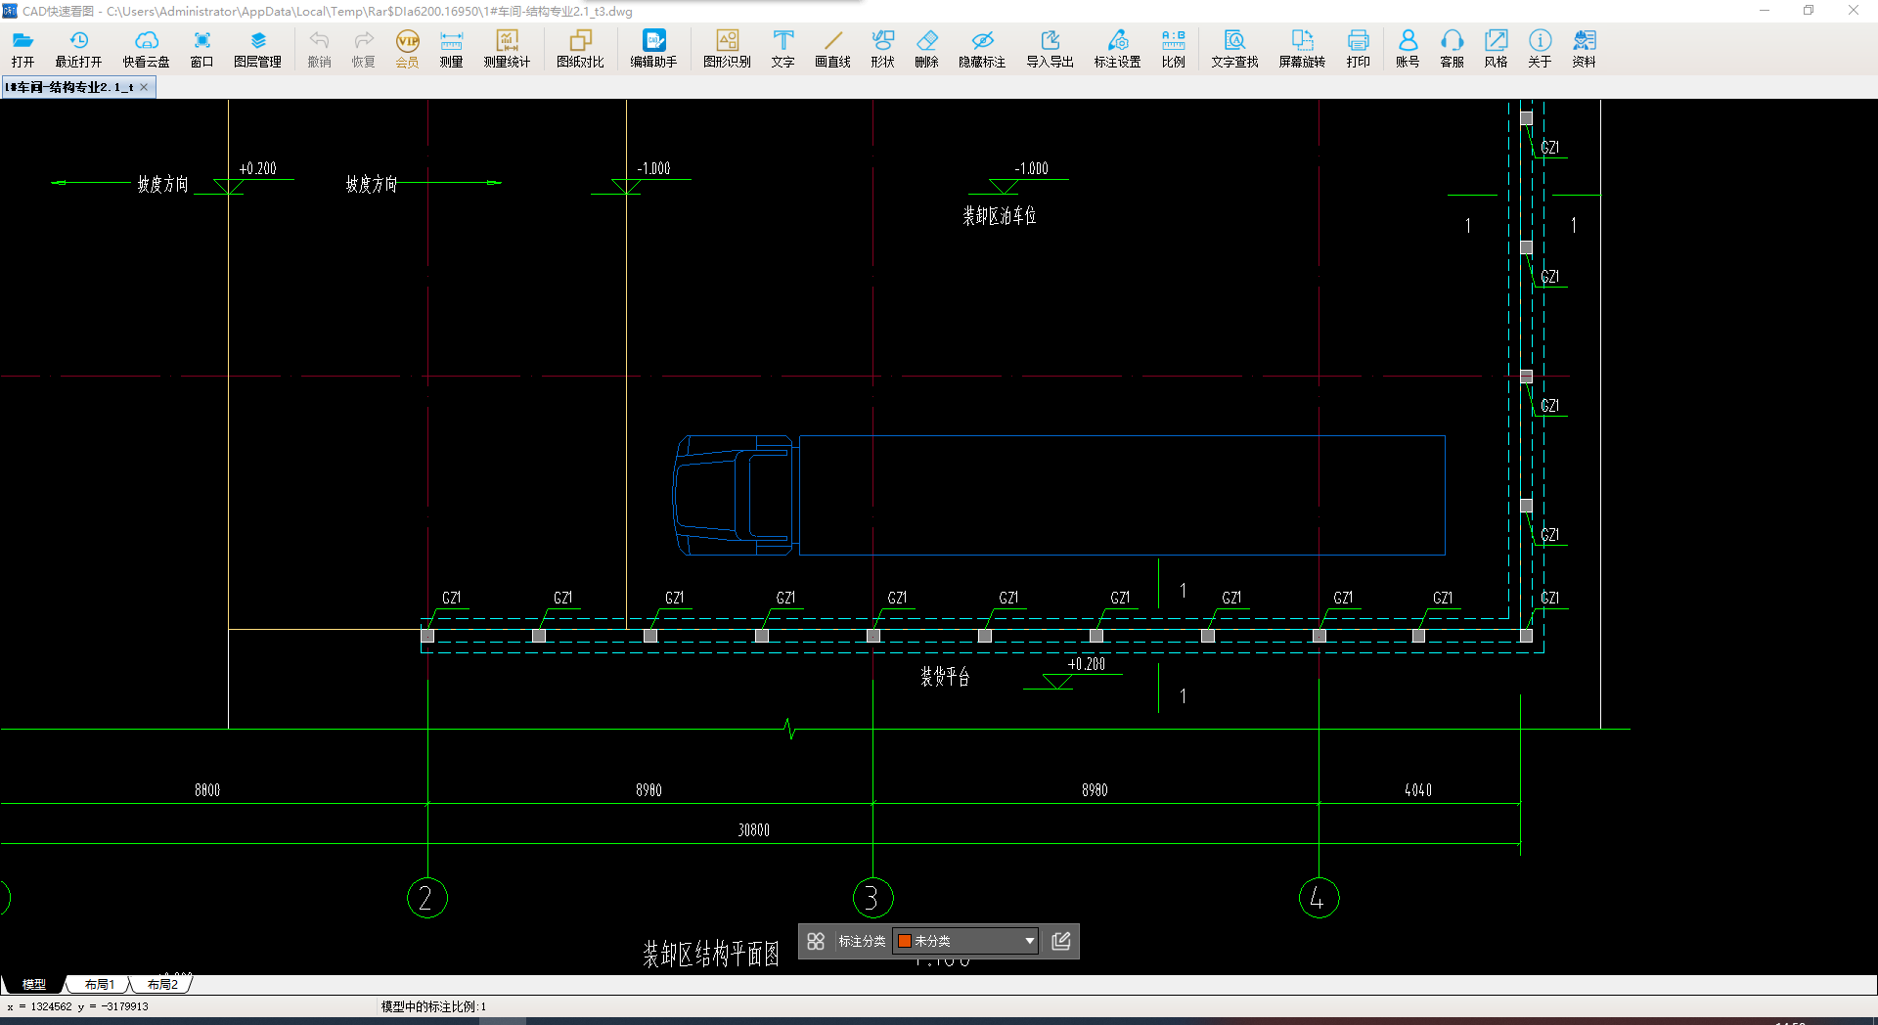Screen dimensions: 1878x1025
Task: Click grid axis bubble number 3
Action: (x=872, y=898)
